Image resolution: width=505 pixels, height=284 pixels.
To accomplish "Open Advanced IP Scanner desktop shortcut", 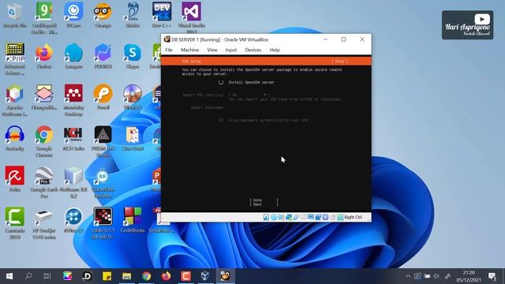I will point(14,60).
